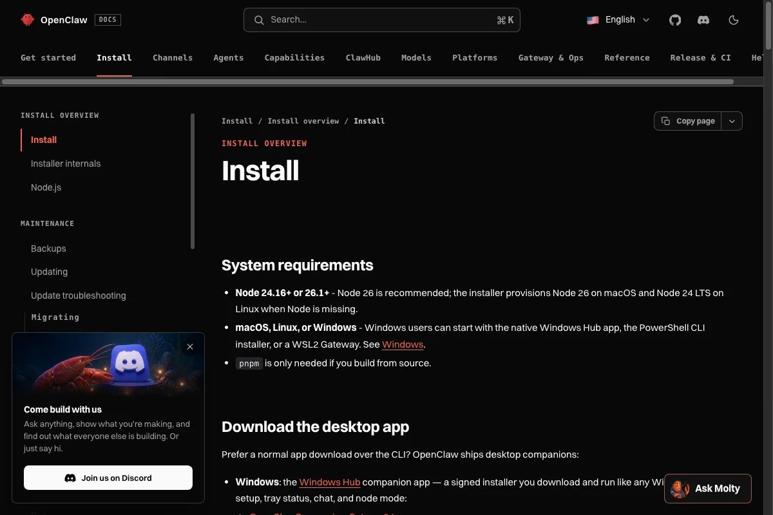Select Install in the sidebar
773x515 pixels.
(x=44, y=140)
